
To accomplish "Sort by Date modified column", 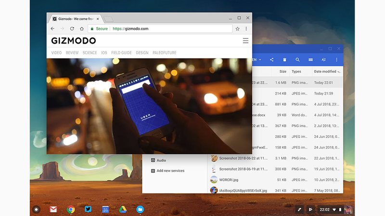I will [x=325, y=72].
